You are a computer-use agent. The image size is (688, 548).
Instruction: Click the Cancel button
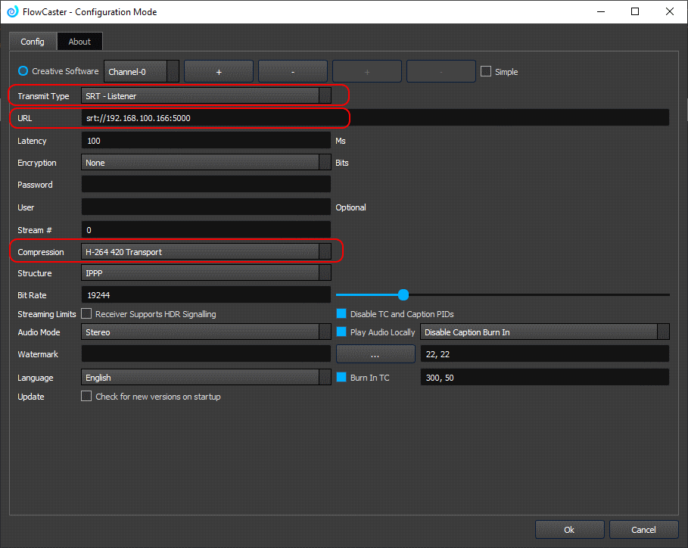(643, 530)
